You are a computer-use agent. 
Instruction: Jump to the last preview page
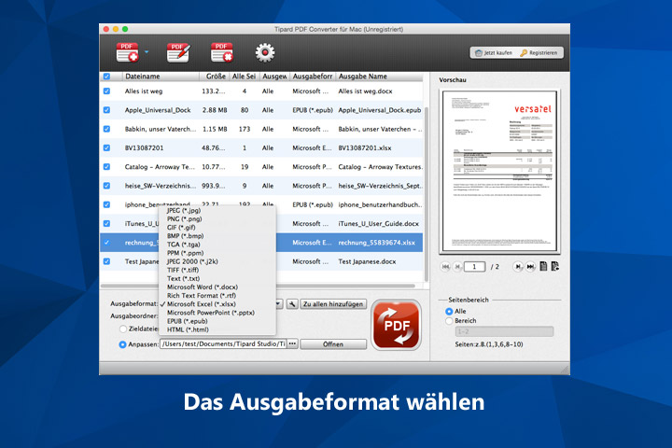click(530, 267)
